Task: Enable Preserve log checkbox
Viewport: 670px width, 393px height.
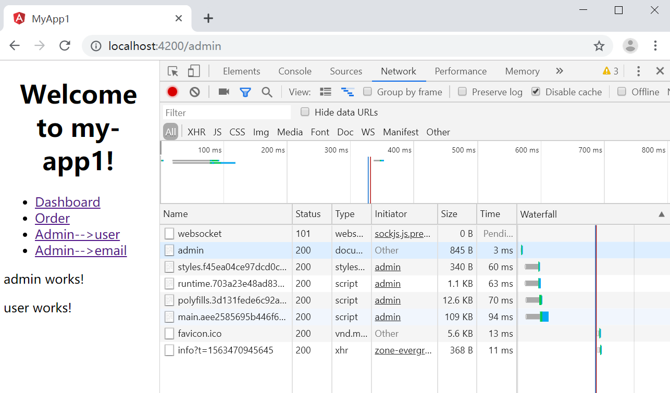Action: click(x=462, y=92)
